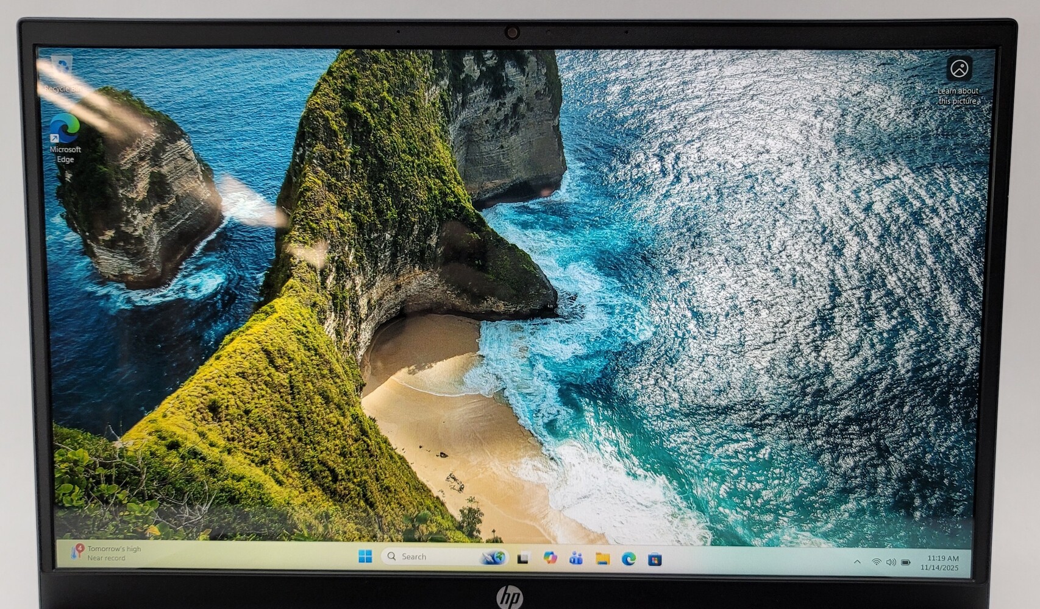Open the Windows Start menu
Viewport: 1040px width, 609px height.
tap(365, 556)
